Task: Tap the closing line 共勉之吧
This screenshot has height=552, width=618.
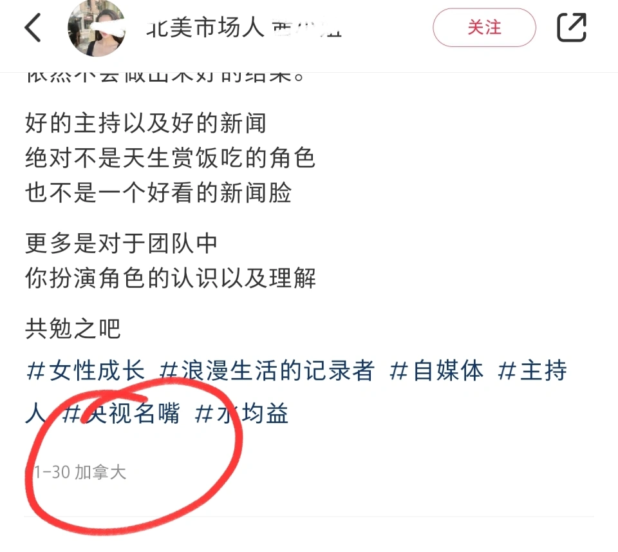Action: pos(73,328)
